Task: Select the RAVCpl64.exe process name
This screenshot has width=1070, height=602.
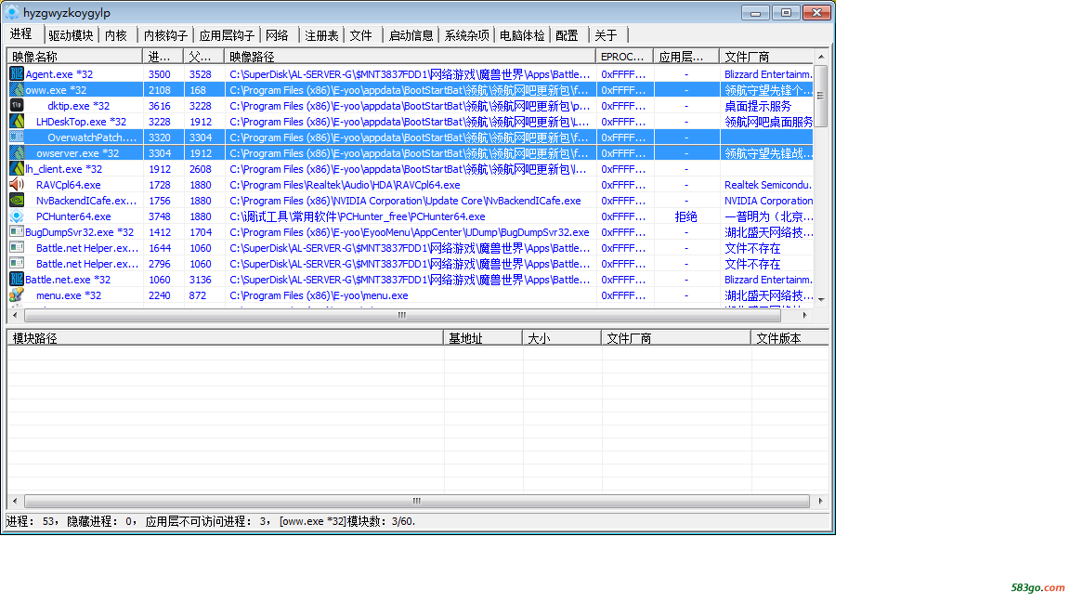Action: (68, 185)
